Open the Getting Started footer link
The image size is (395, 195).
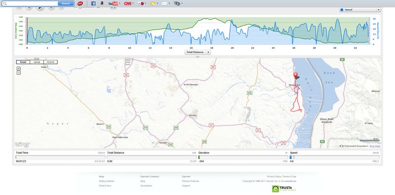[x=106, y=181]
